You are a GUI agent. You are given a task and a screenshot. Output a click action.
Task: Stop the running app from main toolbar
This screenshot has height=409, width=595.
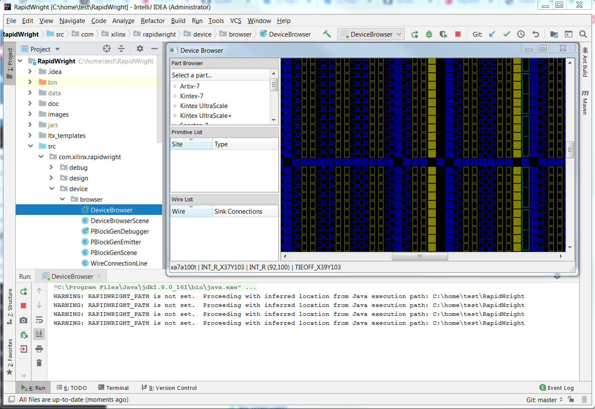tap(458, 34)
